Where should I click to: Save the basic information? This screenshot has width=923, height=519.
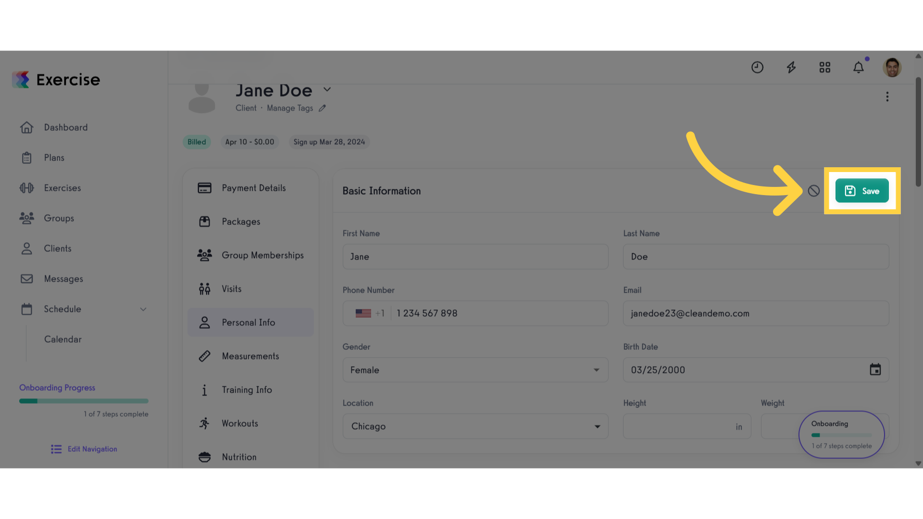[x=862, y=191]
